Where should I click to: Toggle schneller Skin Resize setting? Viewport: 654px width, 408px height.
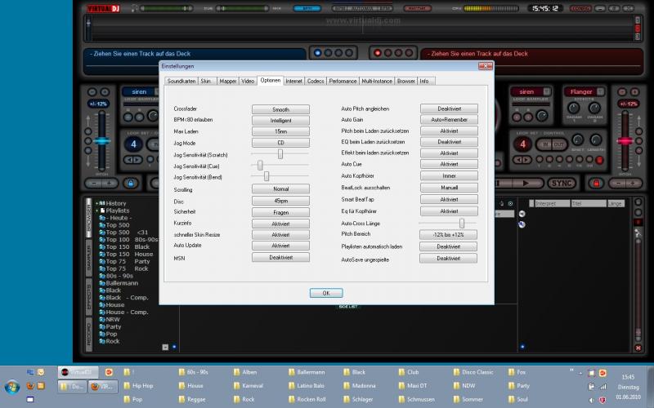[x=280, y=235]
